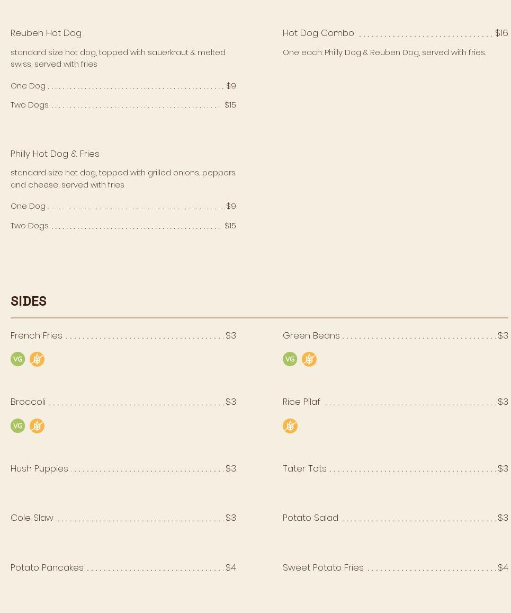Choose the Reuben Two Dogs $15 option

123,105
